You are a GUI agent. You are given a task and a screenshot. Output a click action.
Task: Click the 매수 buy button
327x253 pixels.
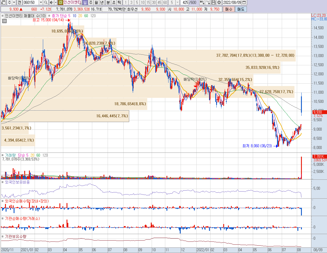coord(229,9)
